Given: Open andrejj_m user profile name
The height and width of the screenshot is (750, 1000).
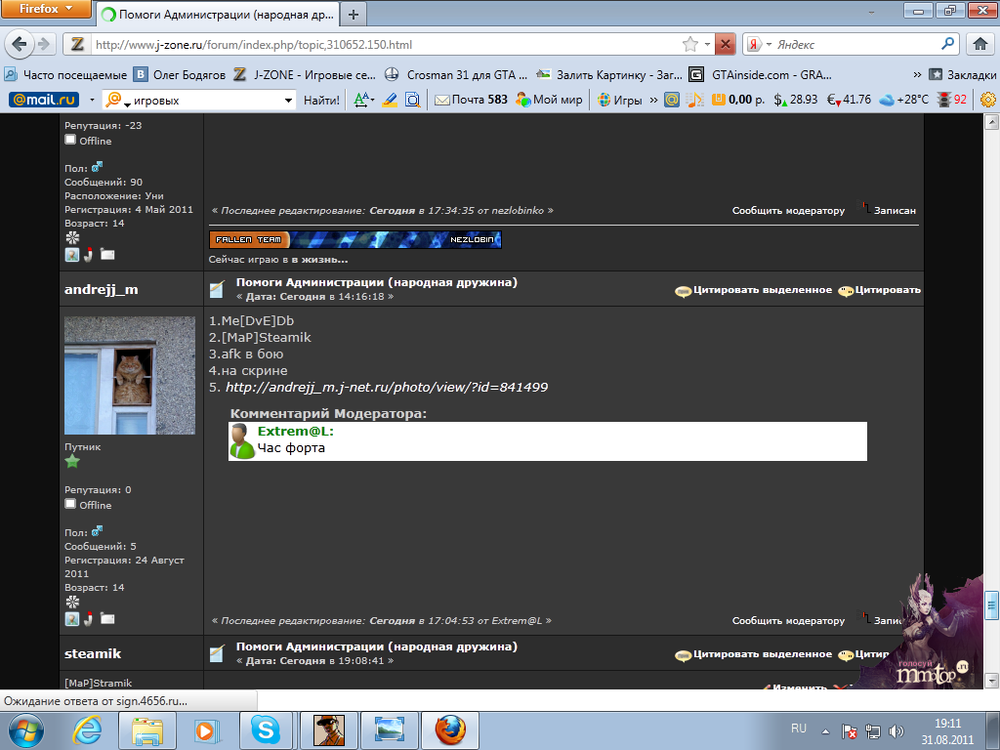Looking at the screenshot, I should pyautogui.click(x=102, y=289).
